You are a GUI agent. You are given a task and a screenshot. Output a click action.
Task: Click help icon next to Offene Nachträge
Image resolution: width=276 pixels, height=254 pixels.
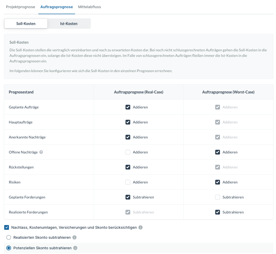[x=41, y=152]
